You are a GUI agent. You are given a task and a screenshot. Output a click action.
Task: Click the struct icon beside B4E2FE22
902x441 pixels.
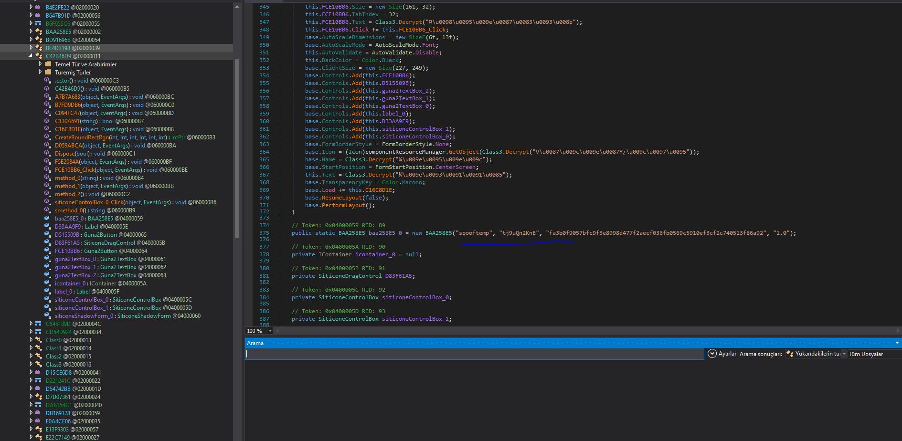pos(38,8)
